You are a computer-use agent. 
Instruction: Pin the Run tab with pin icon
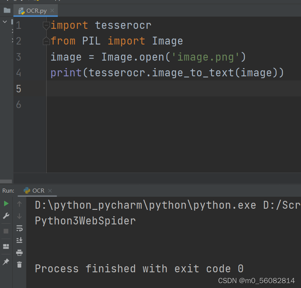(x=6, y=261)
